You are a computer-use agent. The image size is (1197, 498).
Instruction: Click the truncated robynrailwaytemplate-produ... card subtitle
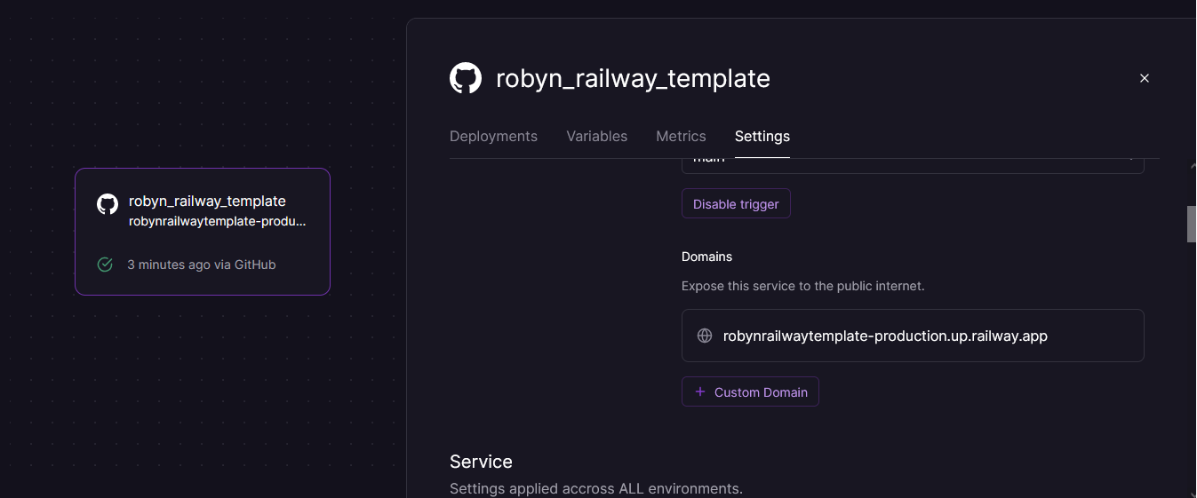click(217, 221)
